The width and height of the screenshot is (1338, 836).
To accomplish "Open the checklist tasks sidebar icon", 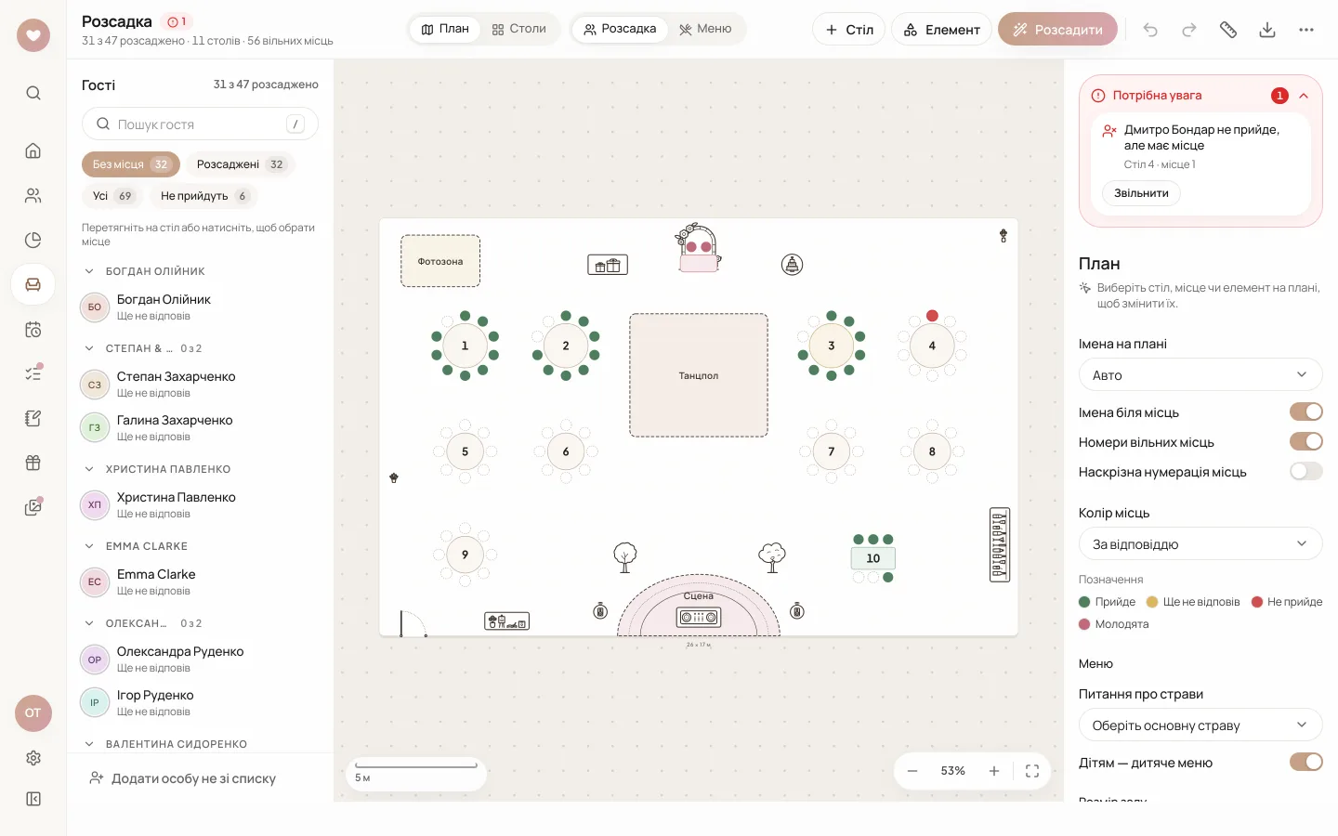I will tap(33, 373).
